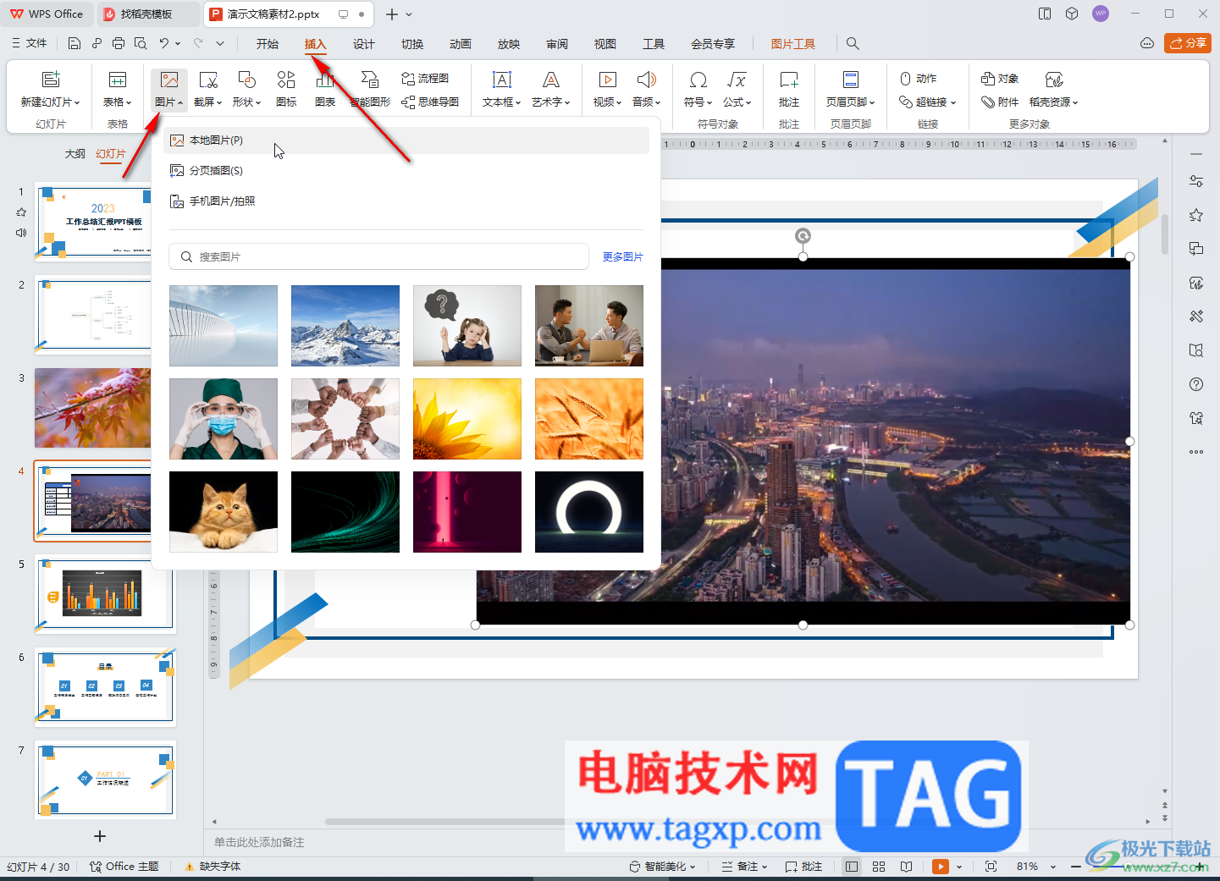
Task: Open the Table insert tool
Action: 118,80
